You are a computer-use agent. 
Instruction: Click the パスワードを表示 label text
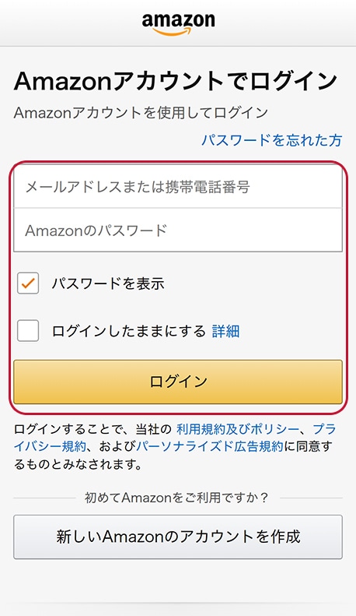pos(108,283)
